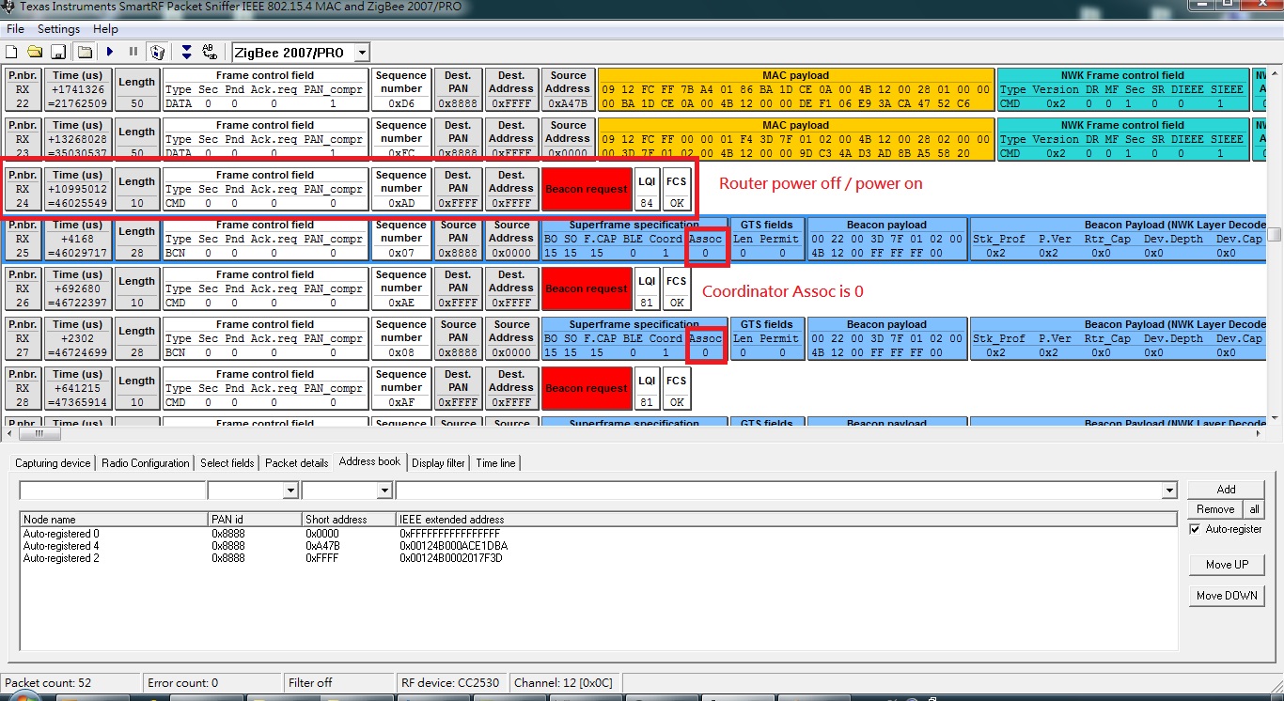Expand the IEEE extended address dropdown
Viewport: 1284px width, 701px height.
(1169, 491)
